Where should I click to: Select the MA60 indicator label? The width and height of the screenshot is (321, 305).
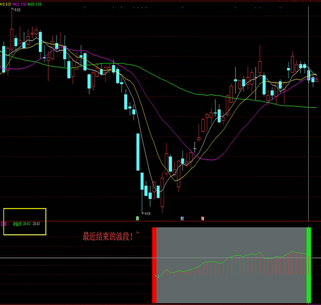tap(34, 4)
